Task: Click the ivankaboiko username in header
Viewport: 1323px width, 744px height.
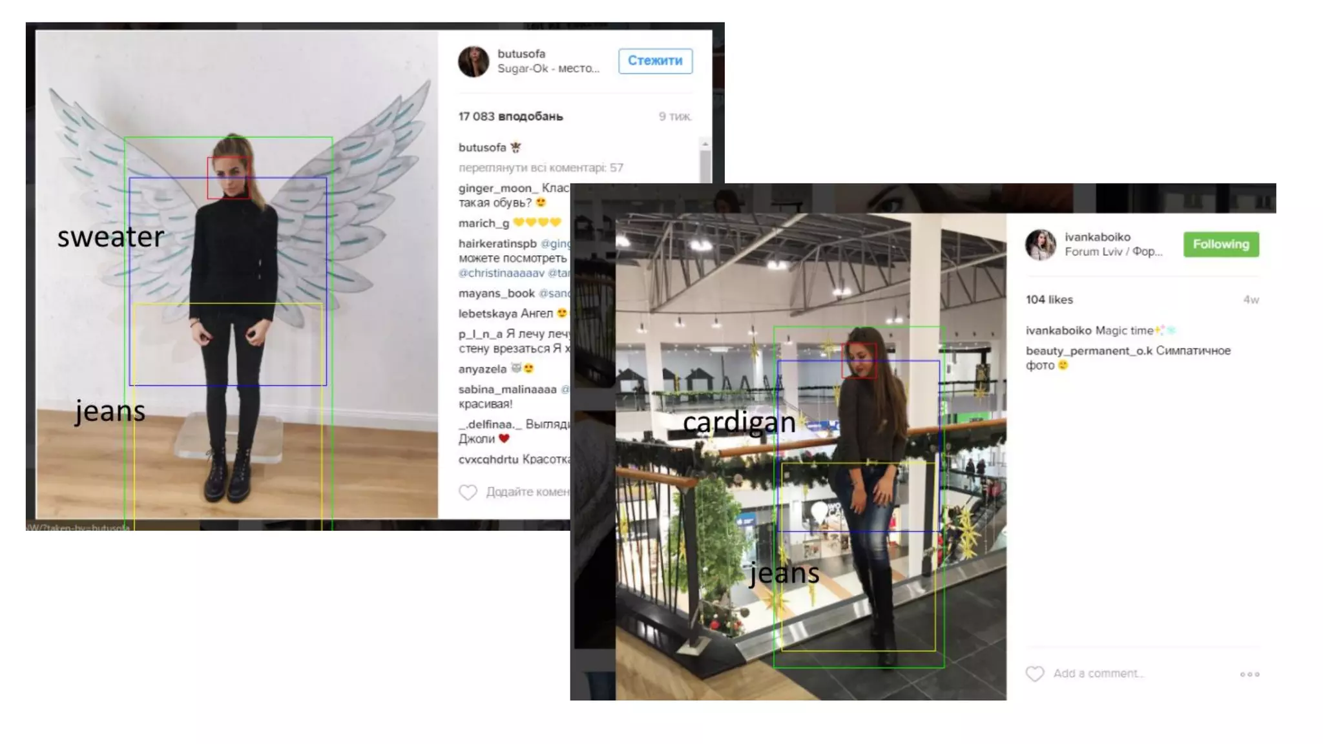Action: tap(1098, 237)
